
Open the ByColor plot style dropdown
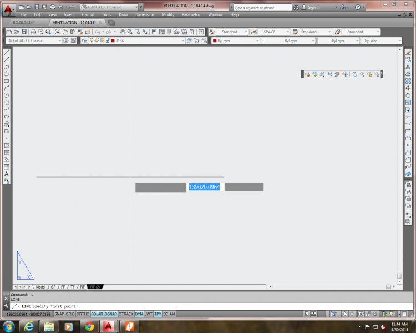tap(382, 41)
